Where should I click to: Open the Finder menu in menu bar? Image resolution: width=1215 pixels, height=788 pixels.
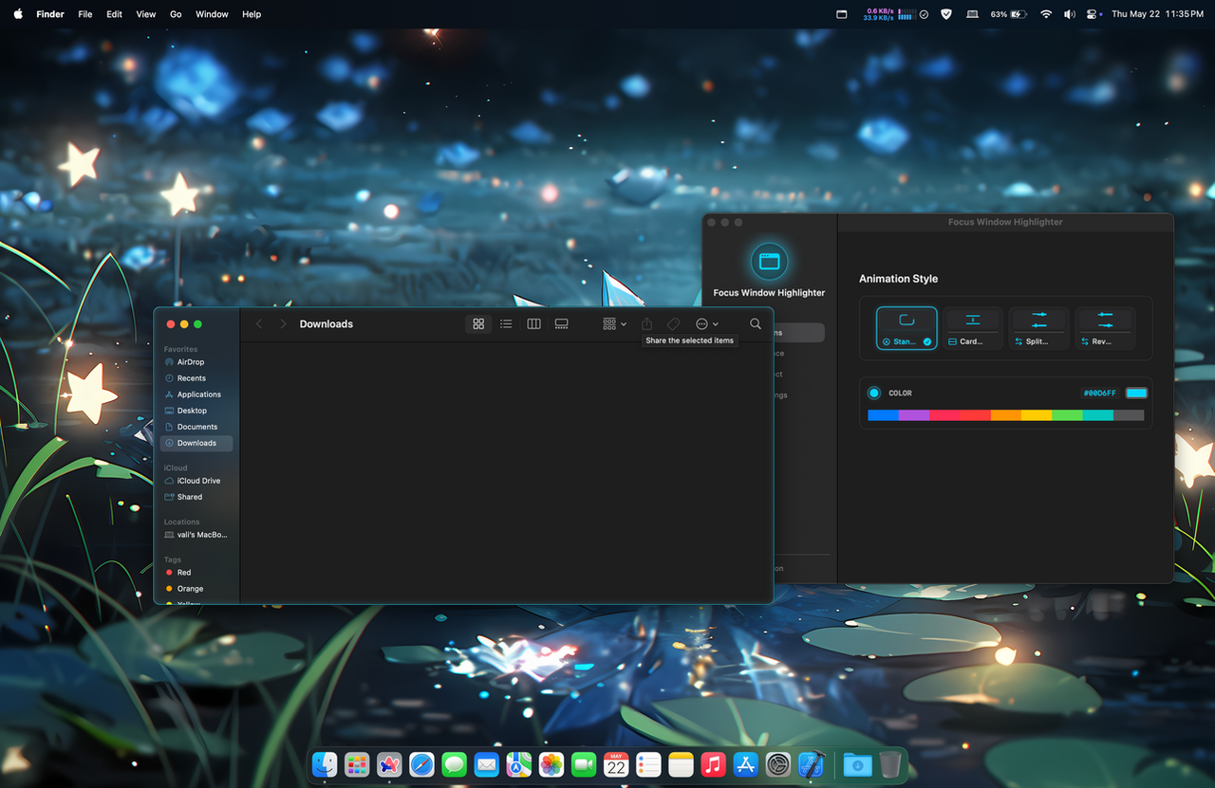(x=50, y=14)
